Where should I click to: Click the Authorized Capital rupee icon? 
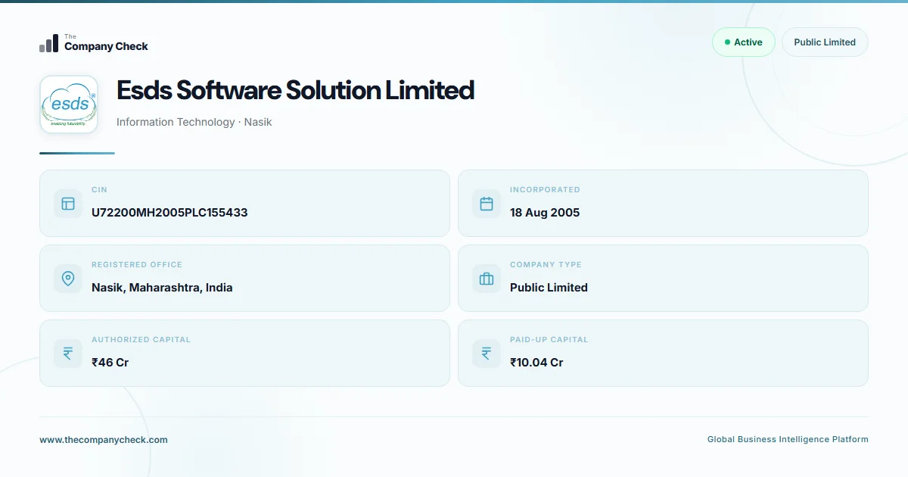(68, 353)
